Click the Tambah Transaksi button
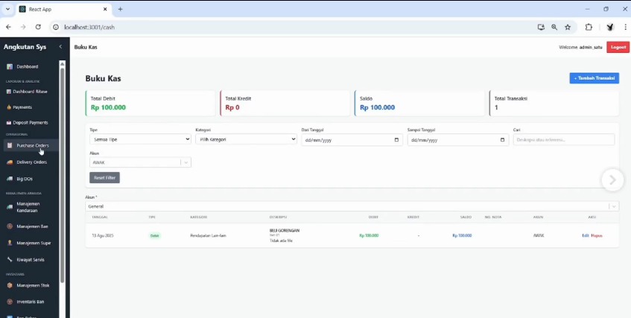The image size is (631, 318). coord(594,78)
